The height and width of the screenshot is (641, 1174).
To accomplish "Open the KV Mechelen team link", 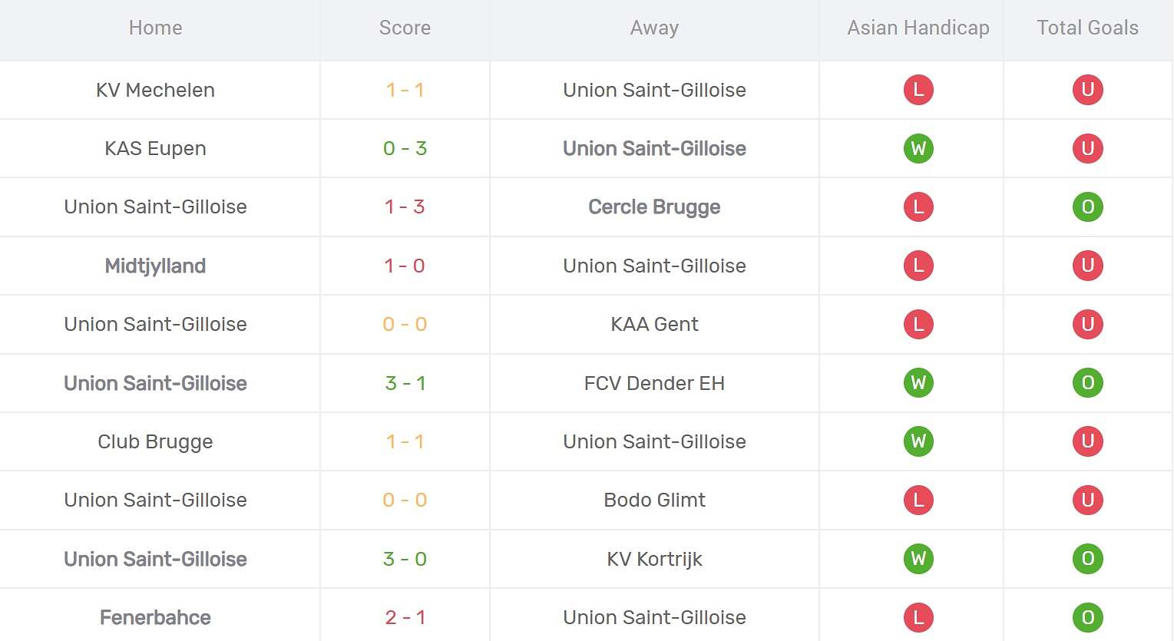I will coord(156,90).
